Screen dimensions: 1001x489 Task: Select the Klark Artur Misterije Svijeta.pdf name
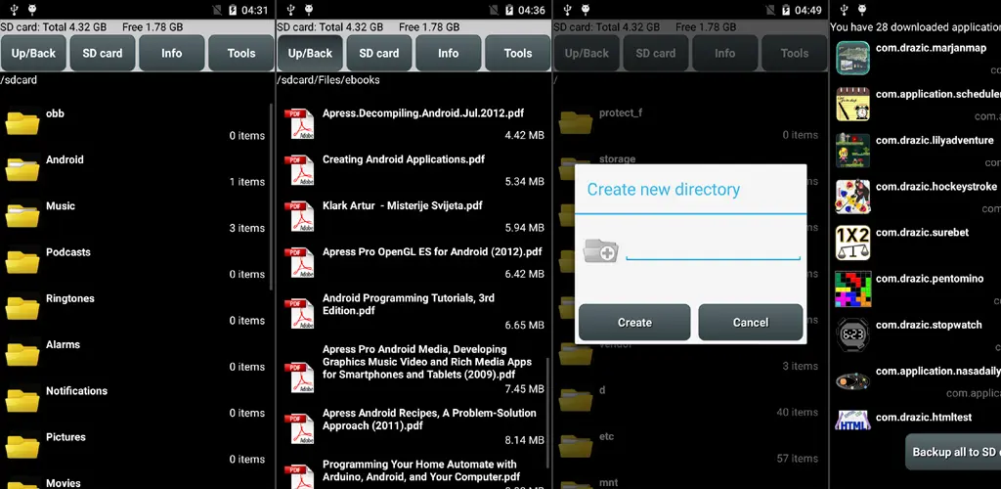click(x=402, y=206)
